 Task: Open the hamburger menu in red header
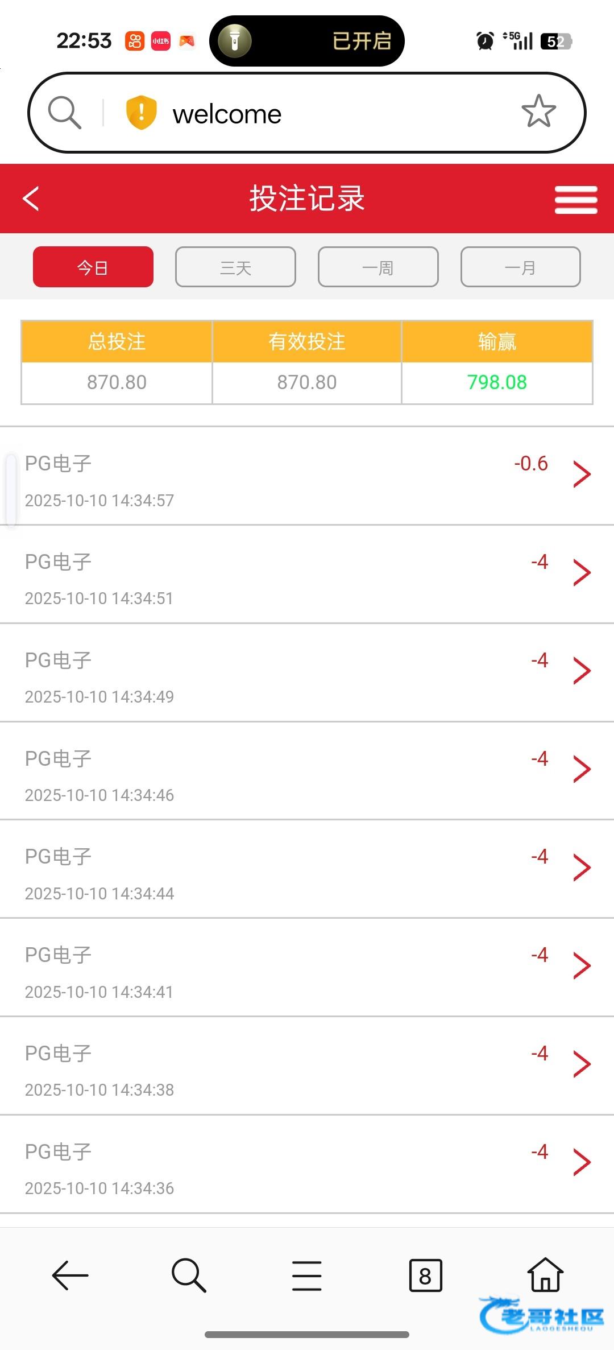click(575, 200)
